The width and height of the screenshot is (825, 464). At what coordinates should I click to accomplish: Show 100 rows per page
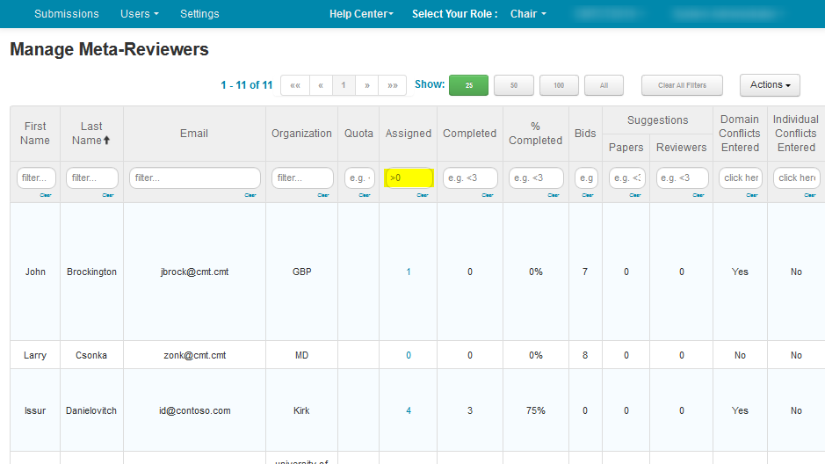[559, 85]
